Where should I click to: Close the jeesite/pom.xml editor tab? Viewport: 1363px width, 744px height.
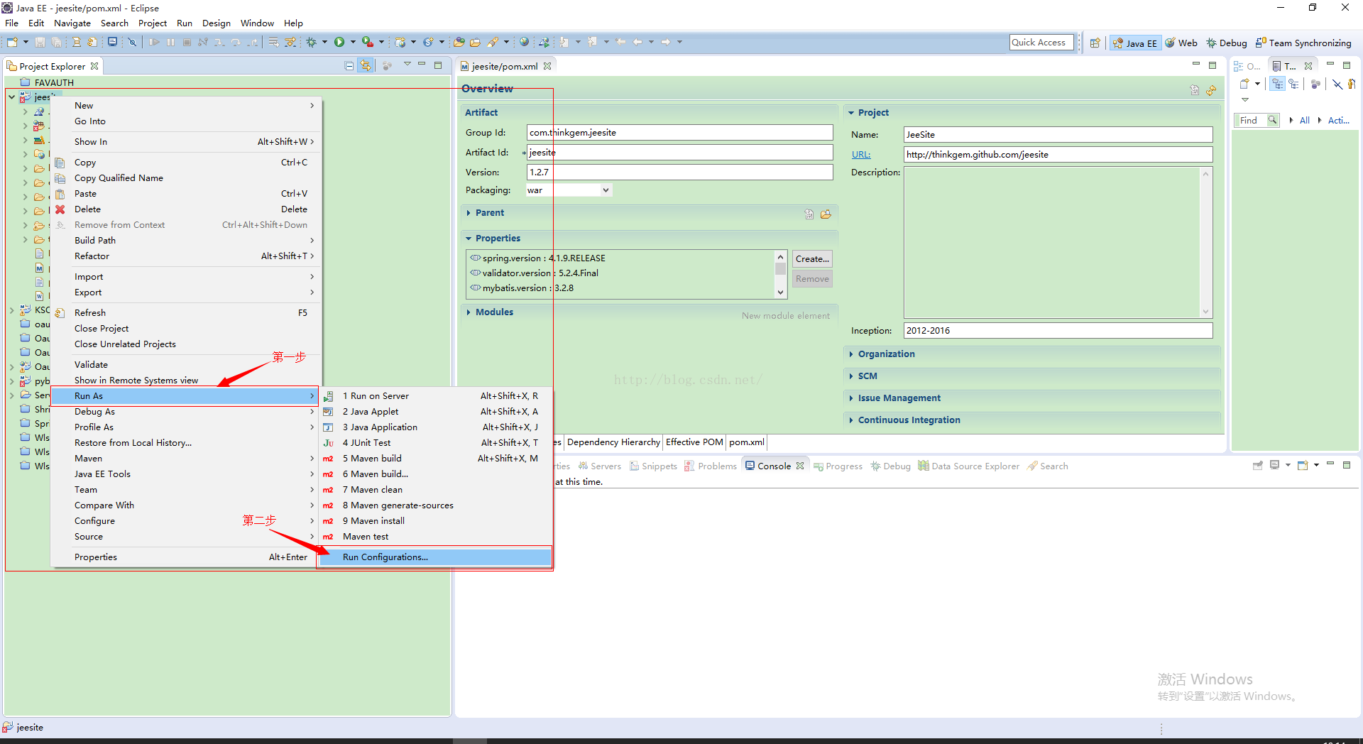tap(547, 66)
